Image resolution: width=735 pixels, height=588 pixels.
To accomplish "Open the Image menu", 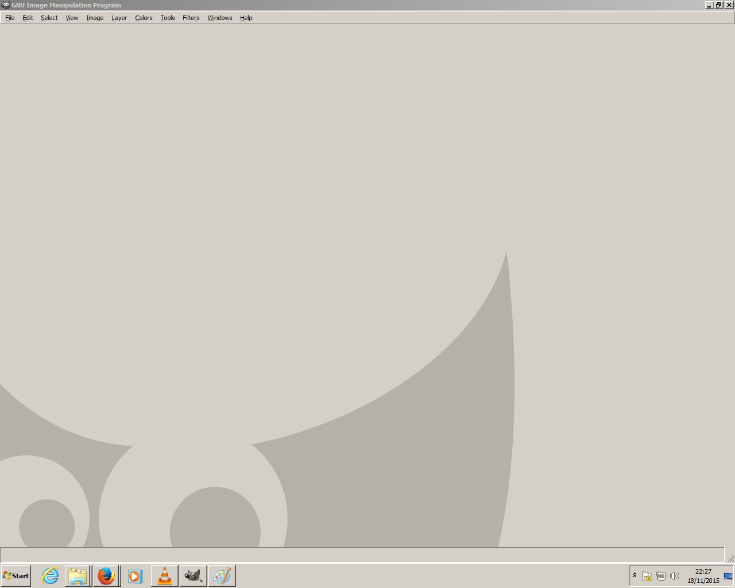I will [x=95, y=18].
